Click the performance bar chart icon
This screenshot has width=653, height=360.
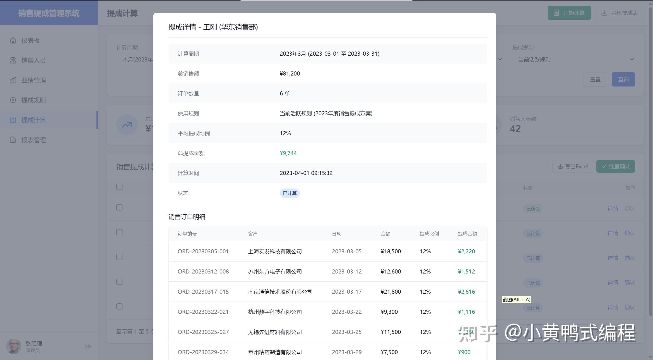(13, 80)
